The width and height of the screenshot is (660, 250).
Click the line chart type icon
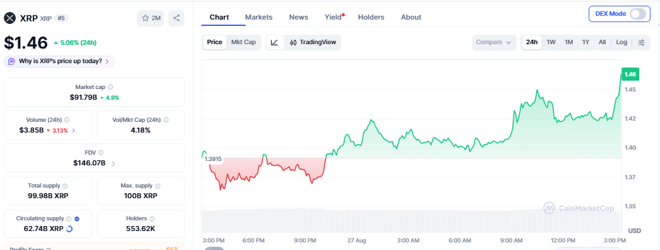[x=275, y=42]
